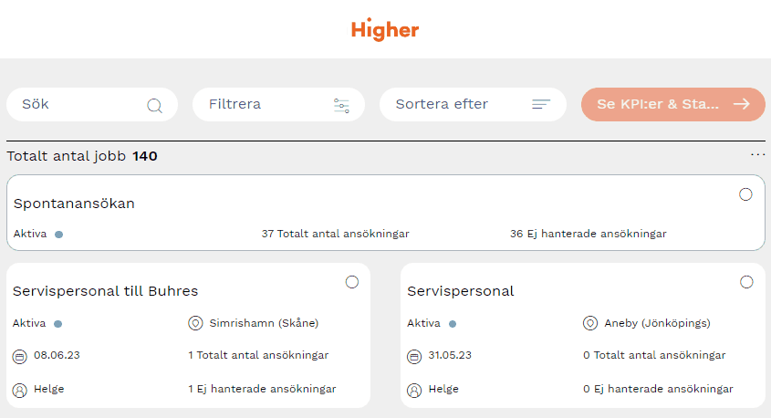Click the filter sliders icon

342,105
